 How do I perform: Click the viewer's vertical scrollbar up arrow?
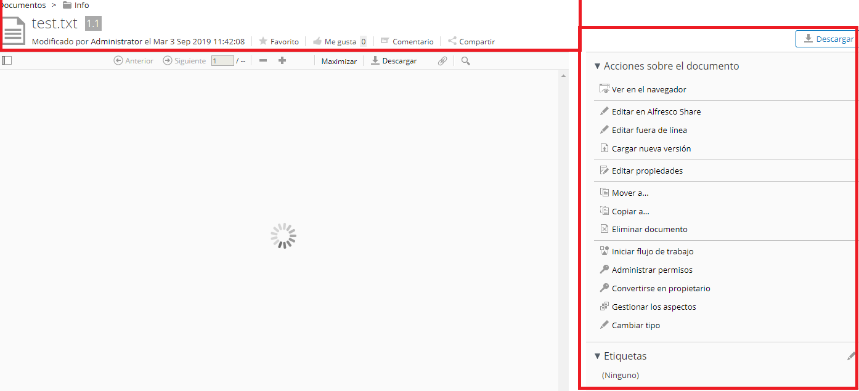coord(563,75)
